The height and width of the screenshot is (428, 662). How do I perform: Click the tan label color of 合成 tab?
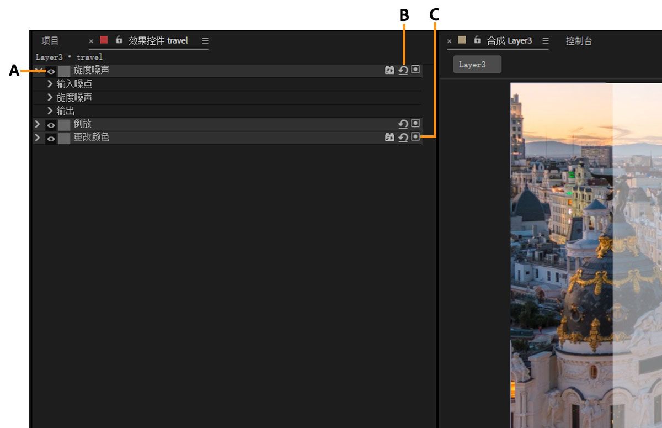[x=462, y=40]
